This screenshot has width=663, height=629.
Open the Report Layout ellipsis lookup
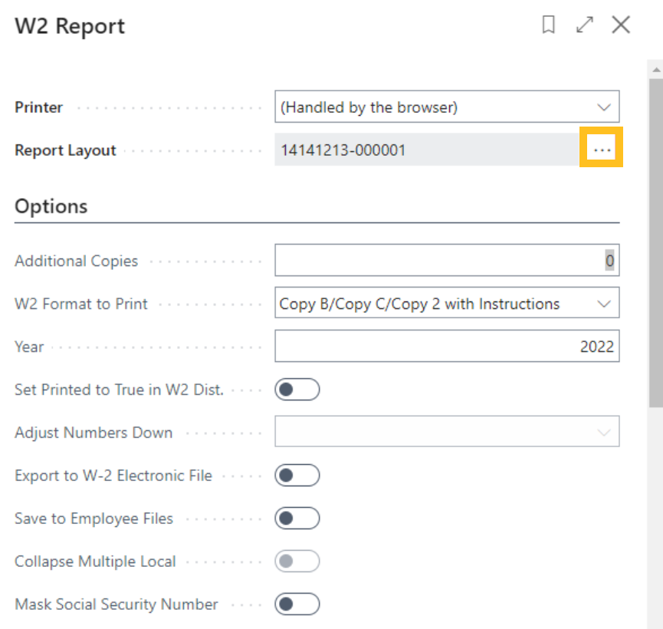[x=602, y=150]
